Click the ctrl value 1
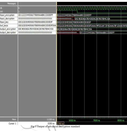Screen dimensions: 127x131 [x=19, y=12]
